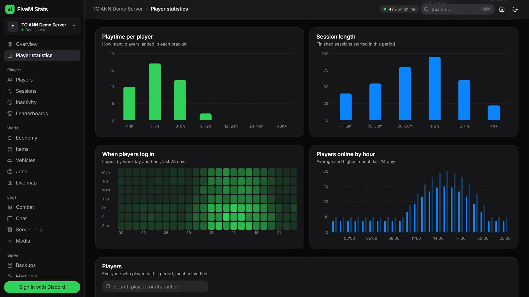Click the Sat row label in heatmap
The width and height of the screenshot is (529, 297).
(105, 217)
